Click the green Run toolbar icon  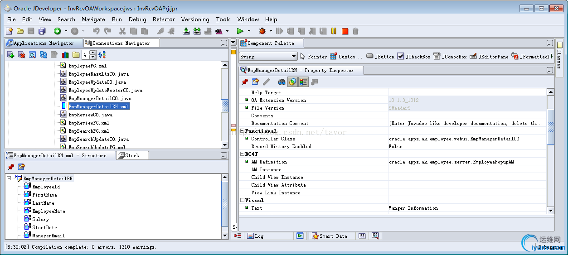coord(240,31)
